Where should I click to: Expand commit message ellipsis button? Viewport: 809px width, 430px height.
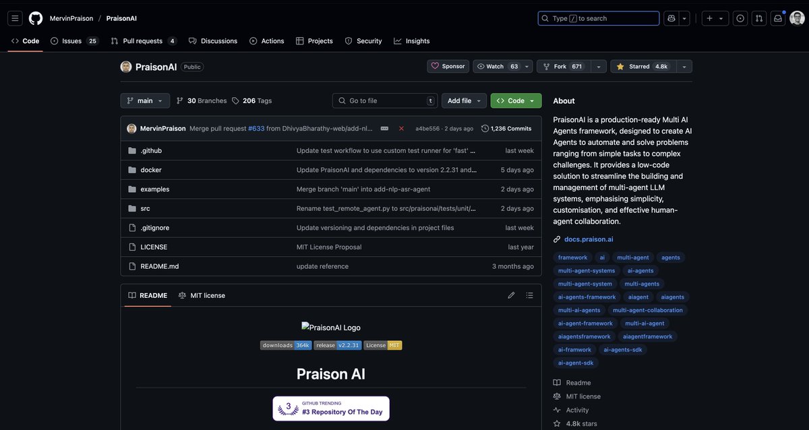tap(384, 128)
